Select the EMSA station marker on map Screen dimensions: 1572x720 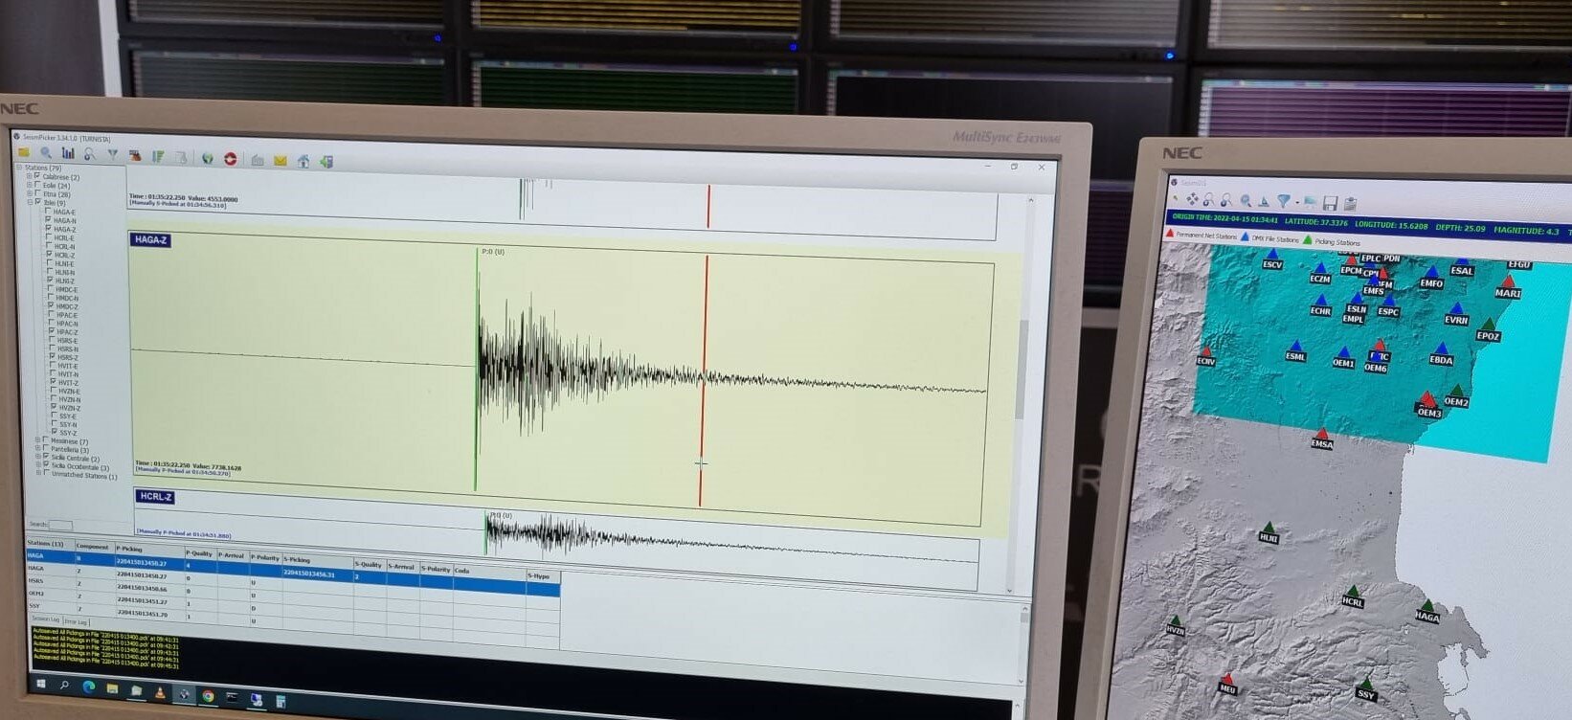pyautogui.click(x=1322, y=439)
